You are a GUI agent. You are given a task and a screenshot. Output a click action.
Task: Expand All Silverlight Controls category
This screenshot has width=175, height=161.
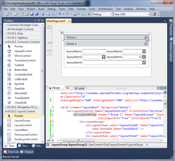tap(6, 29)
